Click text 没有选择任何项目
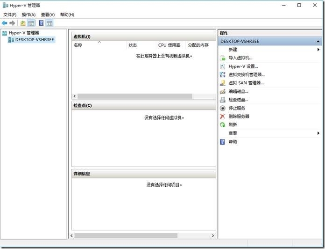Screen dimensions: 325x249 click(x=164, y=185)
